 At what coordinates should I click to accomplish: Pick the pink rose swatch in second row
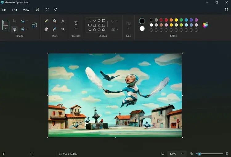166,25
